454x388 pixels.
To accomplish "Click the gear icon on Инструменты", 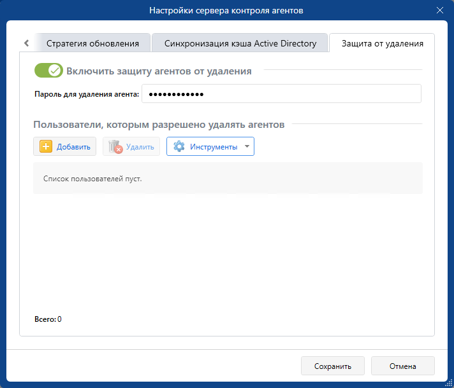I will pyautogui.click(x=179, y=146).
